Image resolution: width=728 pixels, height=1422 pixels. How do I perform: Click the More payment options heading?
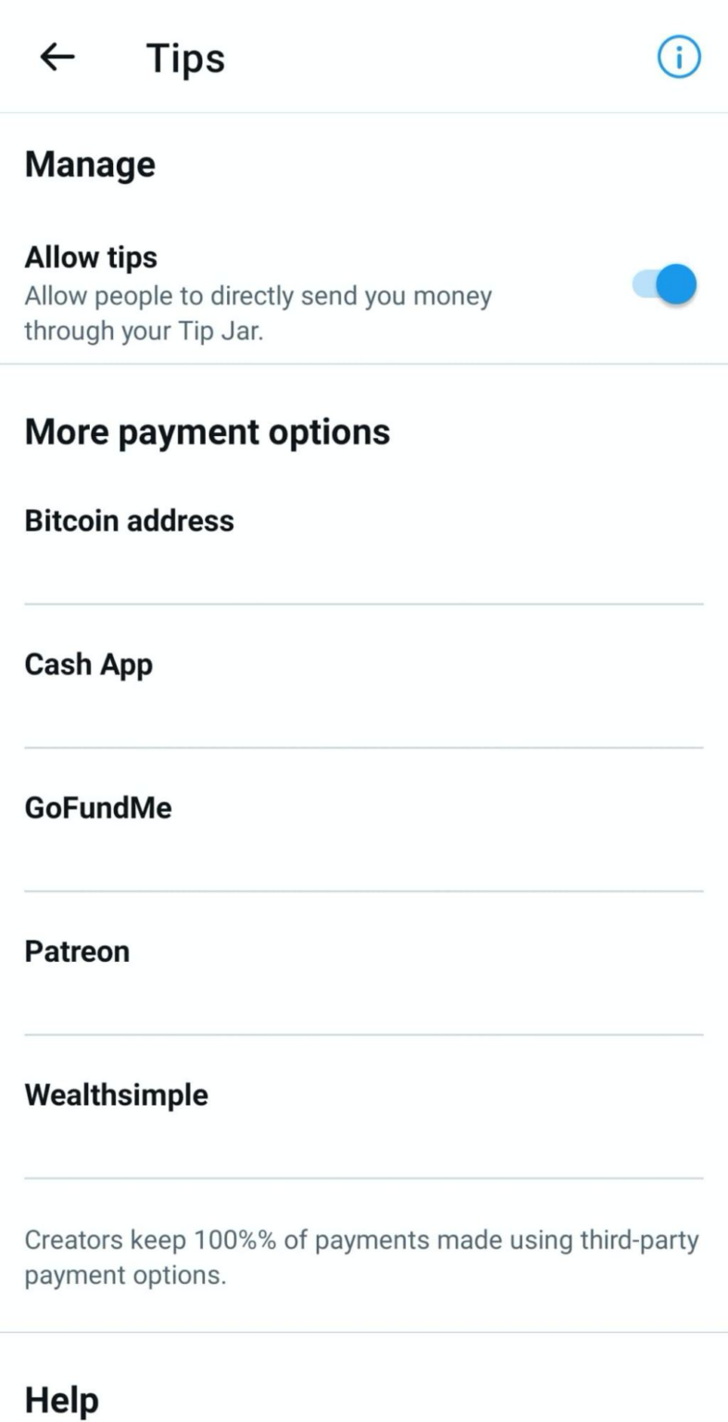(207, 431)
